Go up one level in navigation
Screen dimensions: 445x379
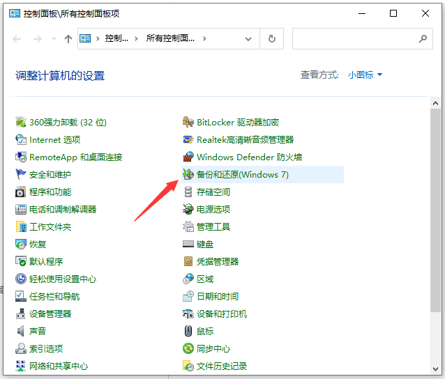[68, 39]
